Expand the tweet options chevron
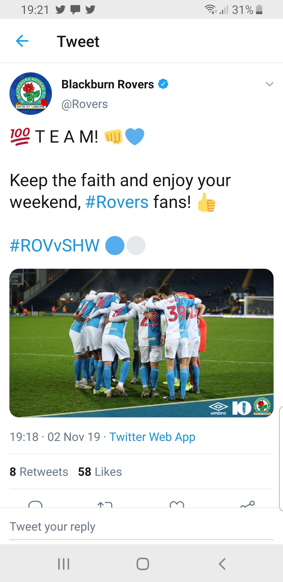 [269, 84]
